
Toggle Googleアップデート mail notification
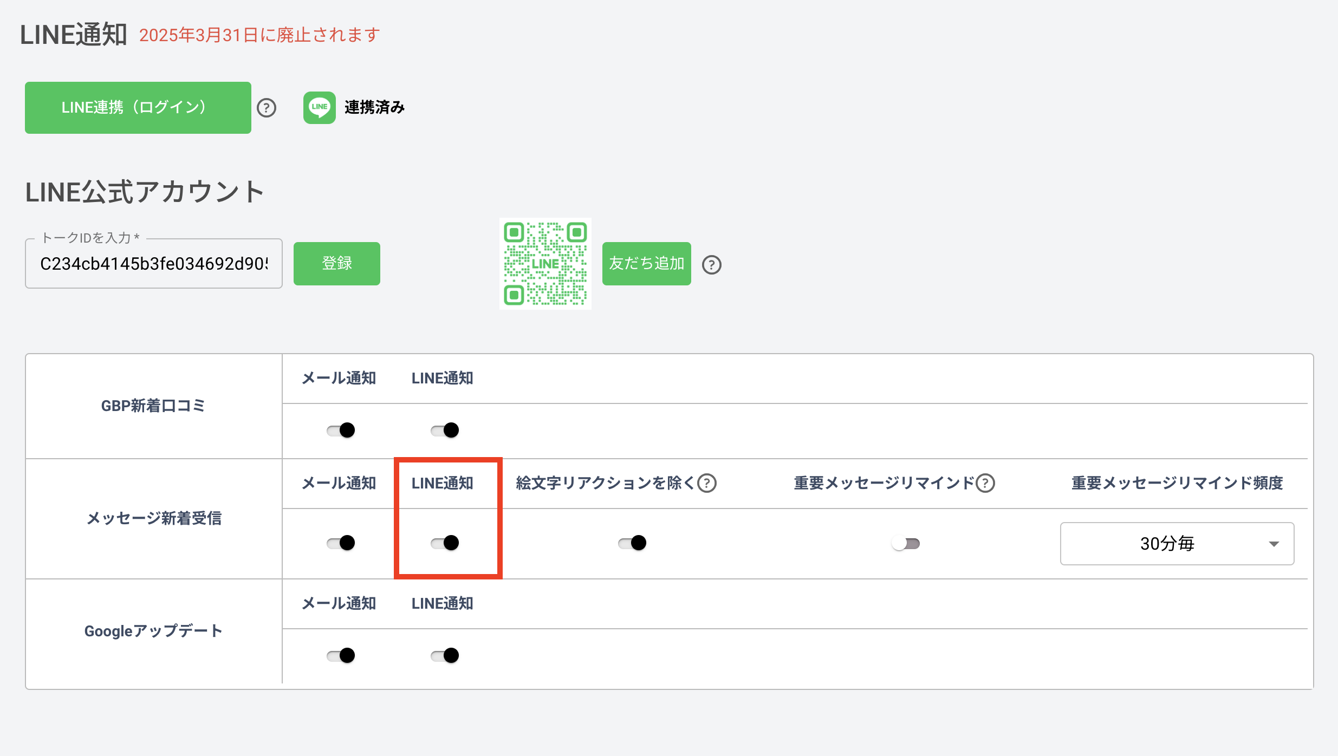point(341,656)
